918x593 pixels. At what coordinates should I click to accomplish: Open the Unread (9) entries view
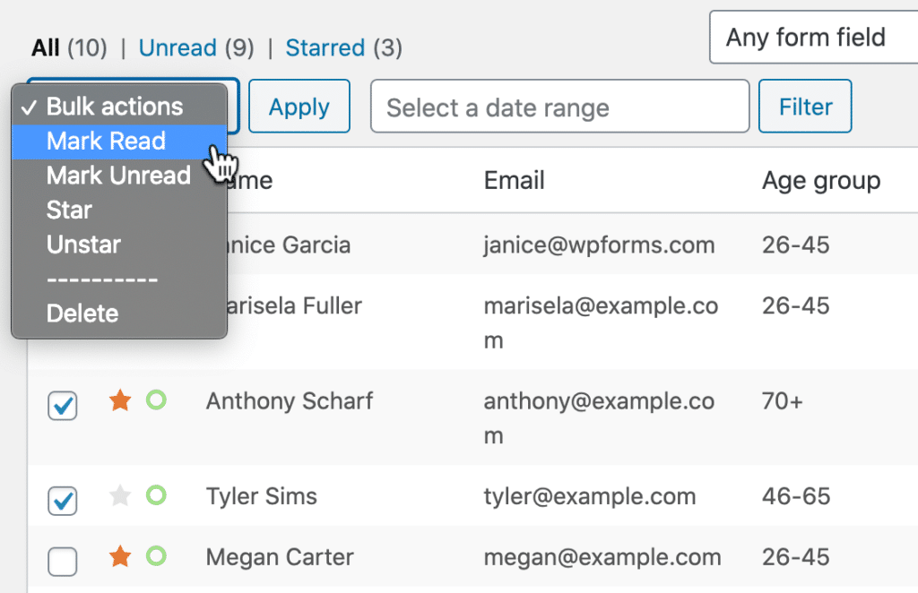point(178,47)
